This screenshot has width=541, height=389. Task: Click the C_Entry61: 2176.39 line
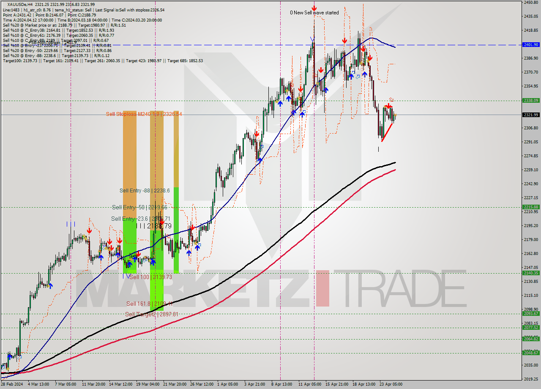[58, 35]
